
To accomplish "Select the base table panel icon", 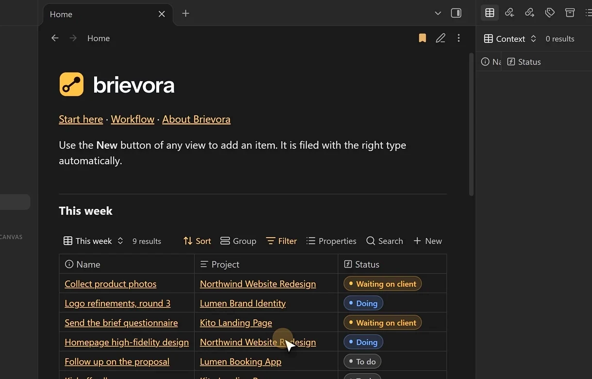I will coord(490,13).
